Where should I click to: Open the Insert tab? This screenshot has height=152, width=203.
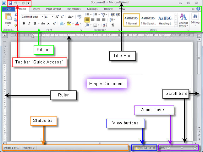[x=36, y=9]
